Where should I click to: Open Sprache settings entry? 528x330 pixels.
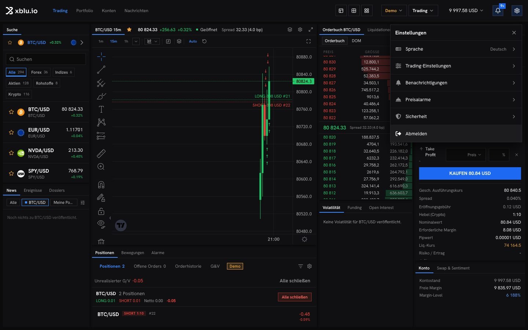pos(456,49)
